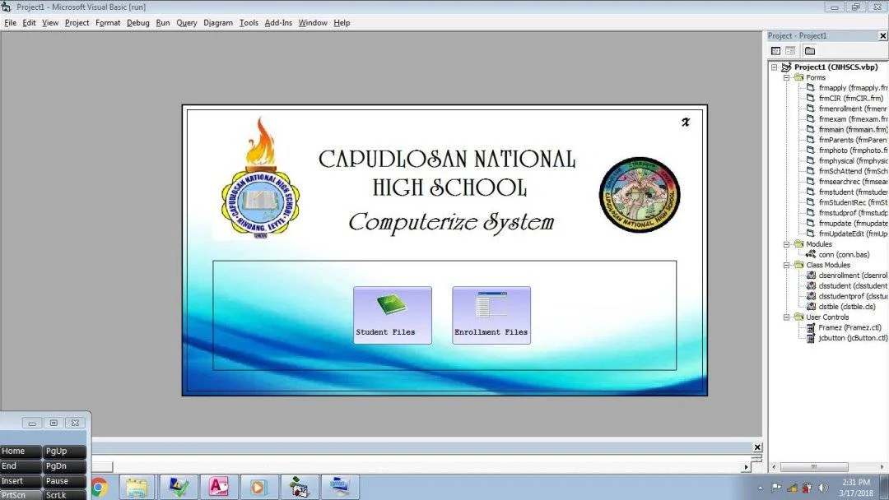The height and width of the screenshot is (500, 889).
Task: Open the View menu
Action: pos(50,23)
